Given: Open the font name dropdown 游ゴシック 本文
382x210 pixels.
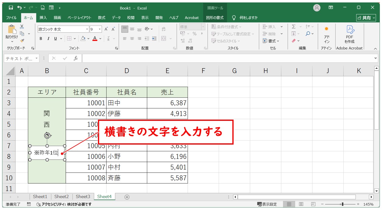Looking at the screenshot, I should (87, 30).
